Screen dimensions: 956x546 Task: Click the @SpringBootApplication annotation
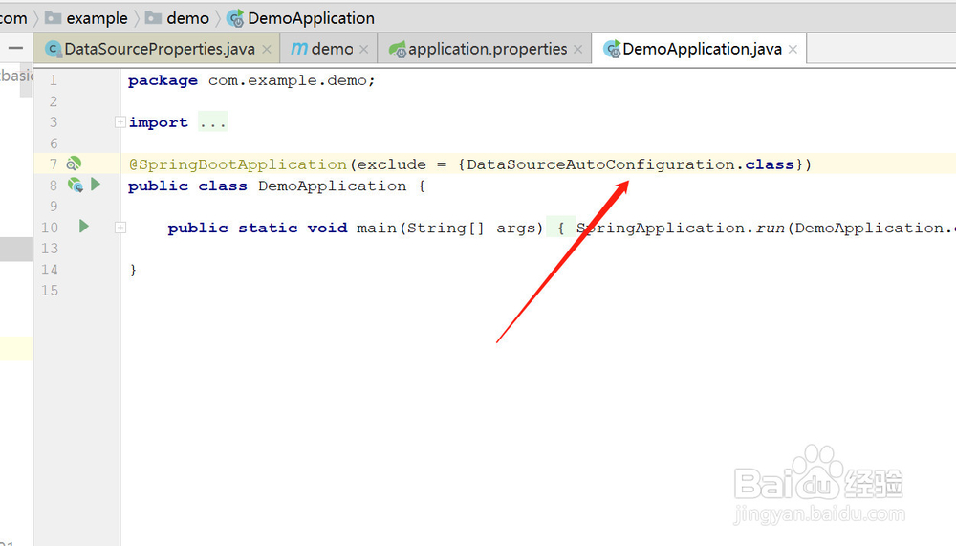coord(238,164)
